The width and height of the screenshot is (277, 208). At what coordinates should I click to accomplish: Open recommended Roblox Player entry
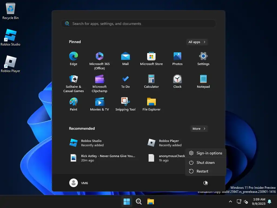(x=165, y=143)
